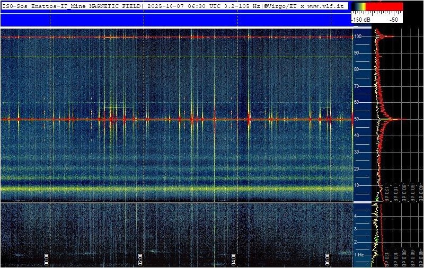This screenshot has width=424, height=268.
Task: Click the 100 dB label in the upper spectrum panel
Action: tap(395, 193)
